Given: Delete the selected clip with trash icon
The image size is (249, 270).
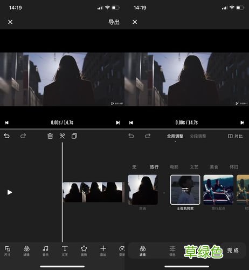Looking at the screenshot, I should click(x=50, y=136).
